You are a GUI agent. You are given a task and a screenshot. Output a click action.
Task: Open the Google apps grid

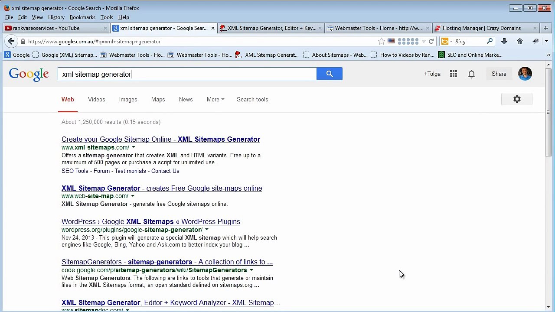coord(454,74)
